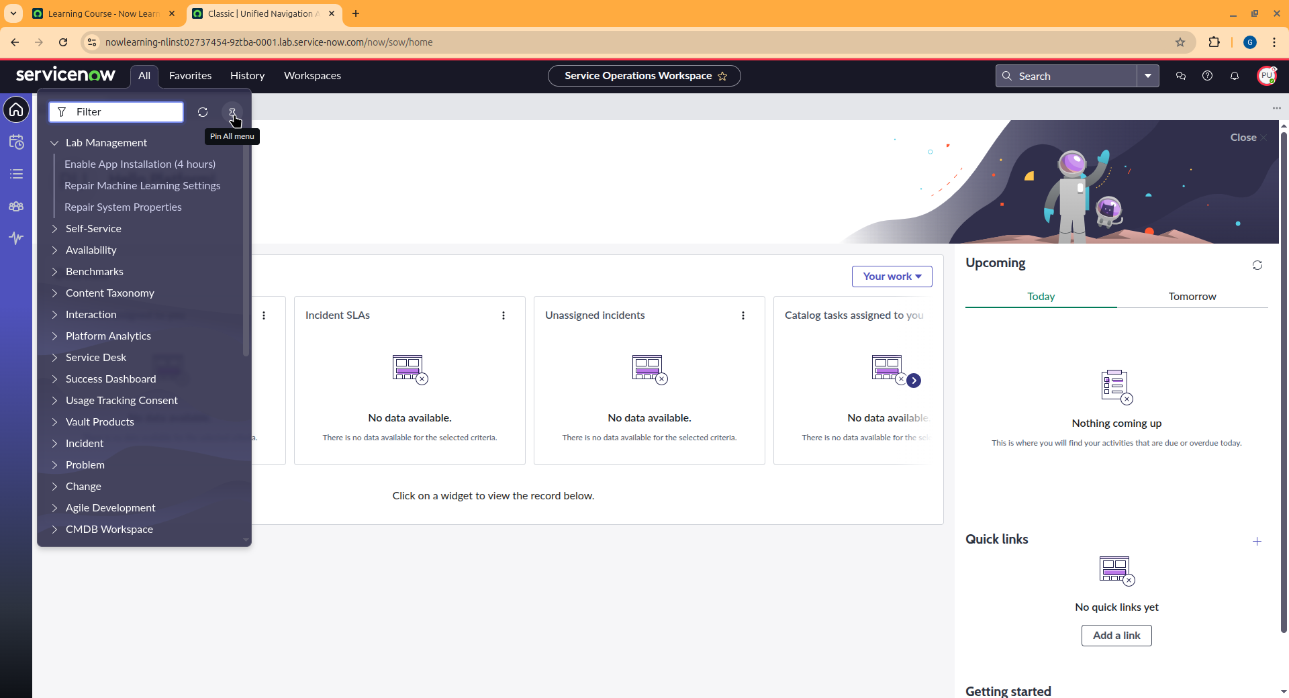
Task: Open the PU user avatar menu
Action: click(1266, 76)
